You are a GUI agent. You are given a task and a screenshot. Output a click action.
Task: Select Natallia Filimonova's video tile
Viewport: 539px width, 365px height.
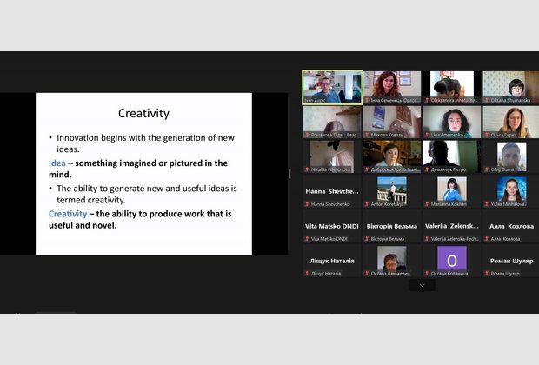point(332,156)
